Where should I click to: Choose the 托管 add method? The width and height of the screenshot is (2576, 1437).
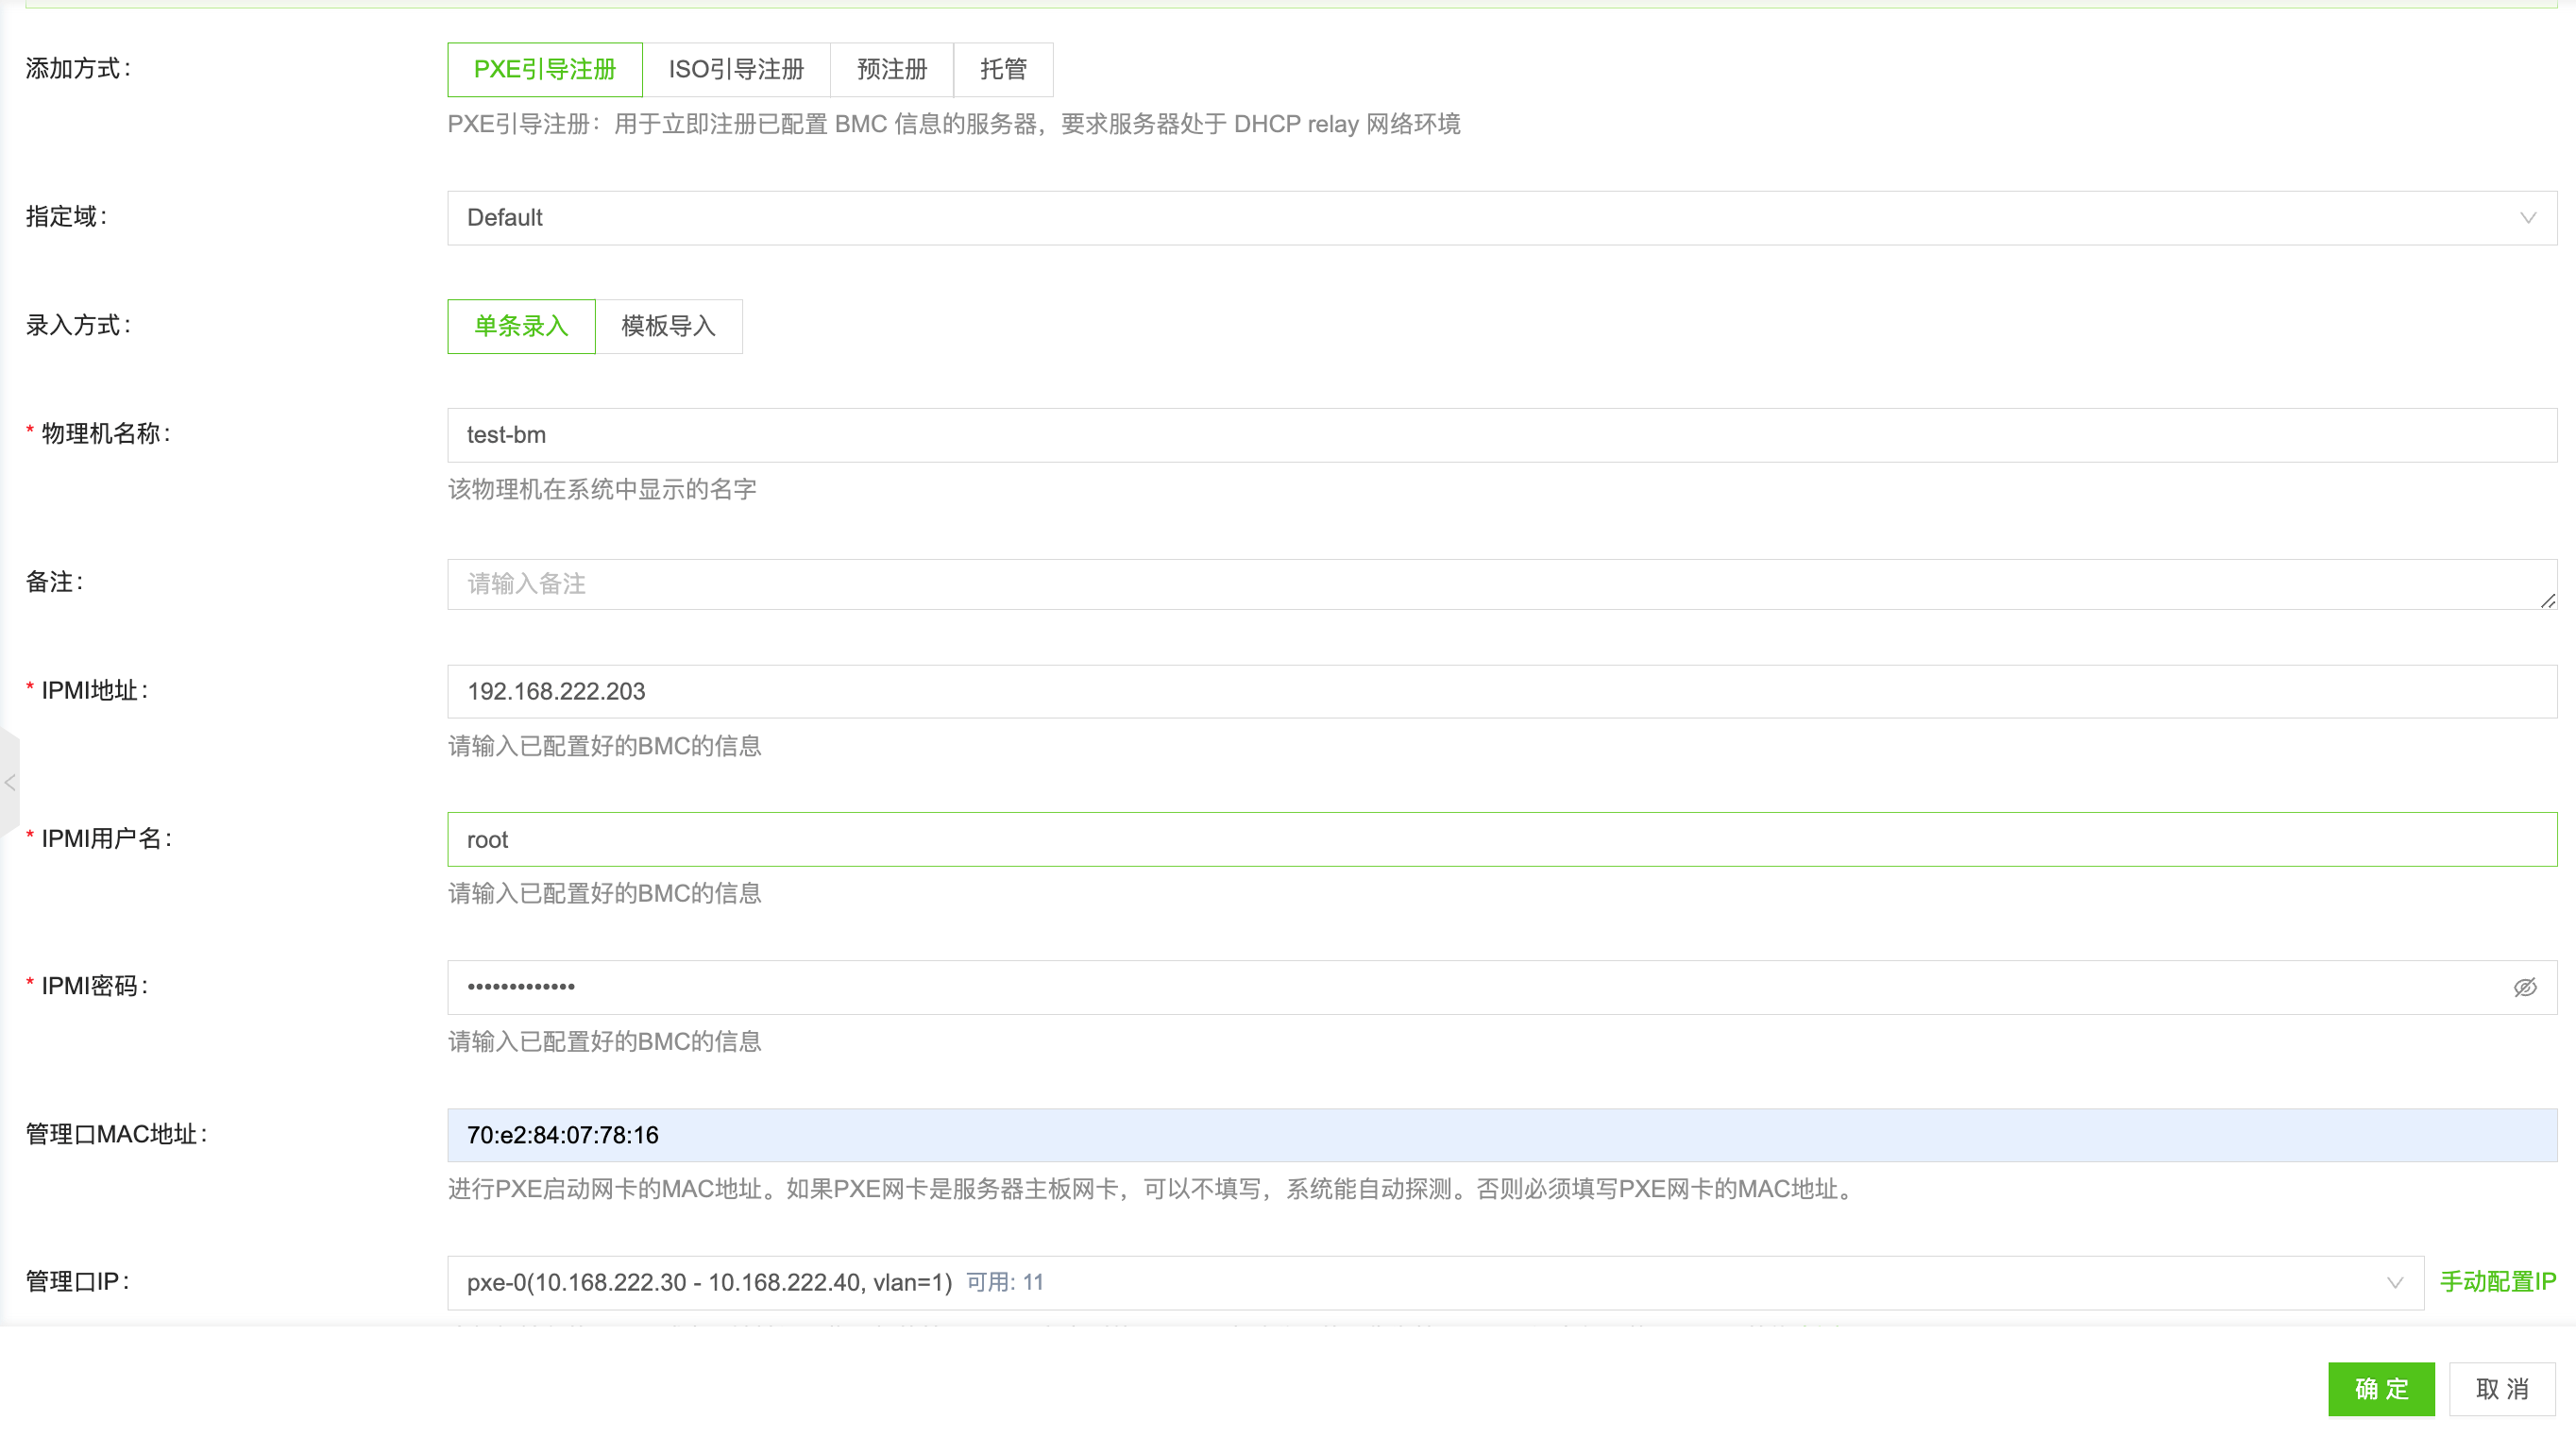pyautogui.click(x=1003, y=69)
